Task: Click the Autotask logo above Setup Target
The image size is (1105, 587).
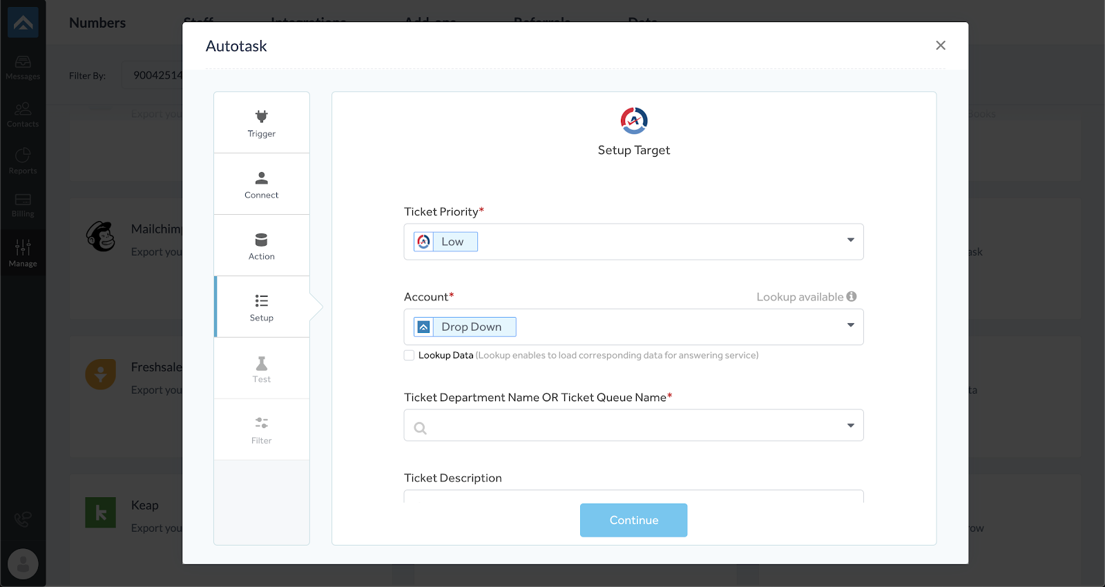Action: [x=634, y=121]
